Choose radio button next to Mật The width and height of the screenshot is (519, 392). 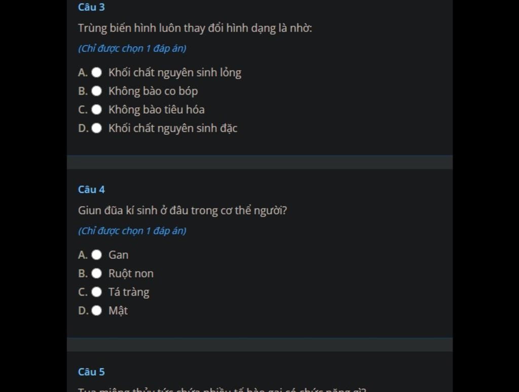[x=97, y=310]
